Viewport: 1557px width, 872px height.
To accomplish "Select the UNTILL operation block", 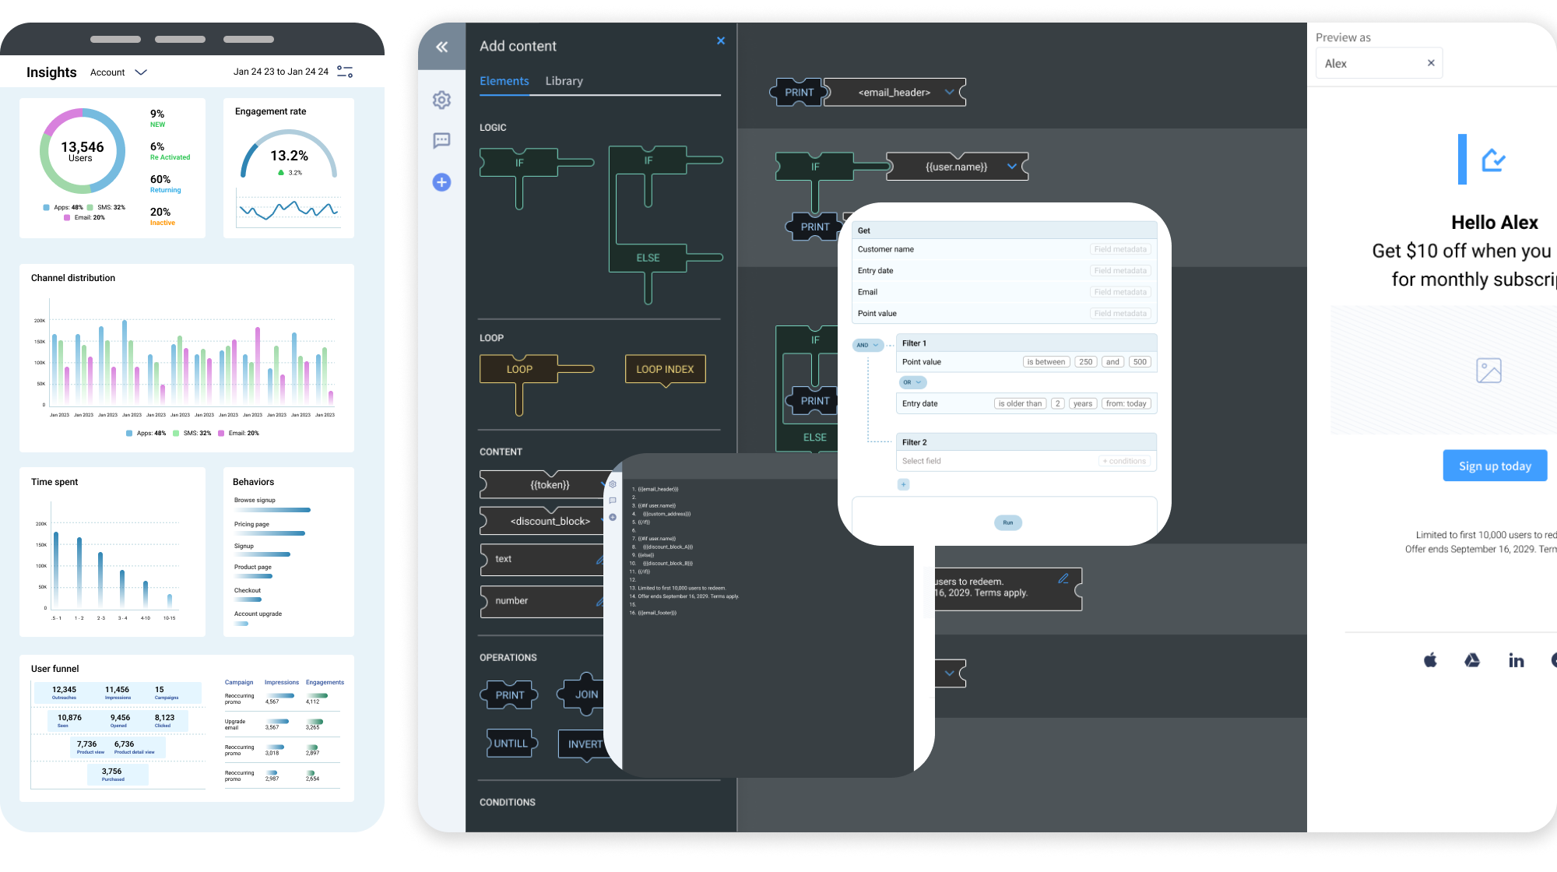I will click(x=511, y=744).
